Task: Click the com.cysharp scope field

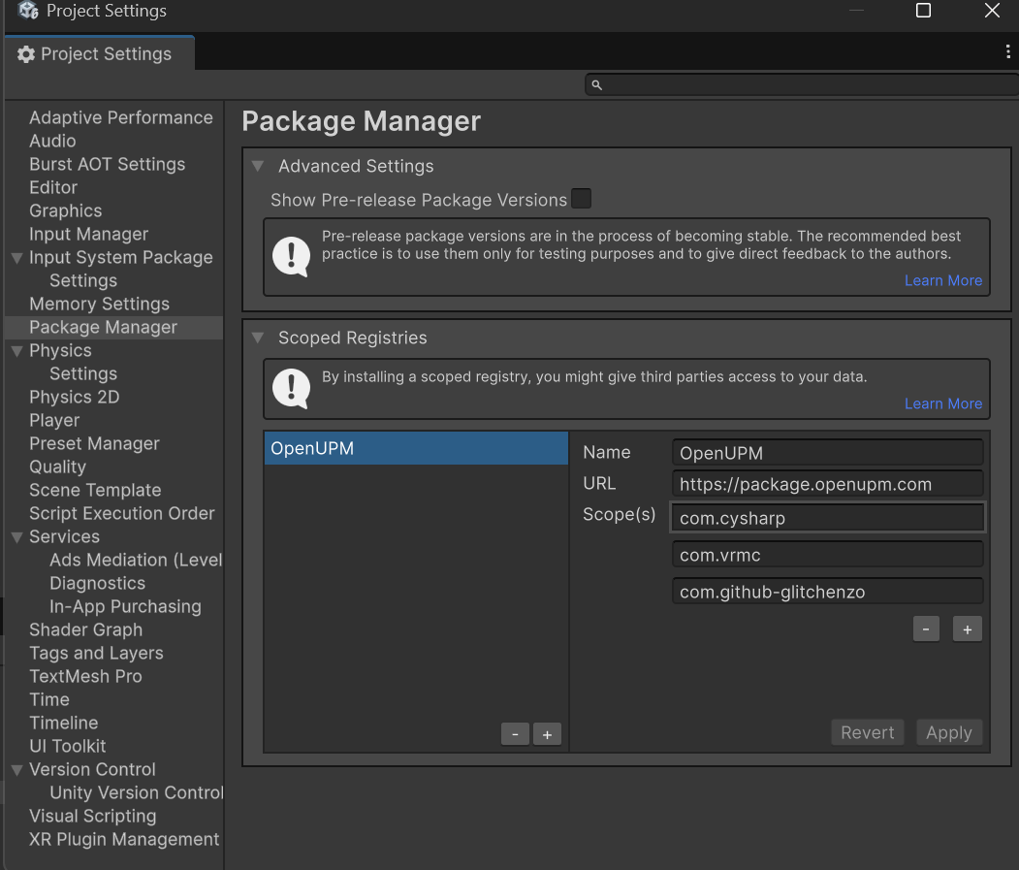Action: (x=827, y=518)
